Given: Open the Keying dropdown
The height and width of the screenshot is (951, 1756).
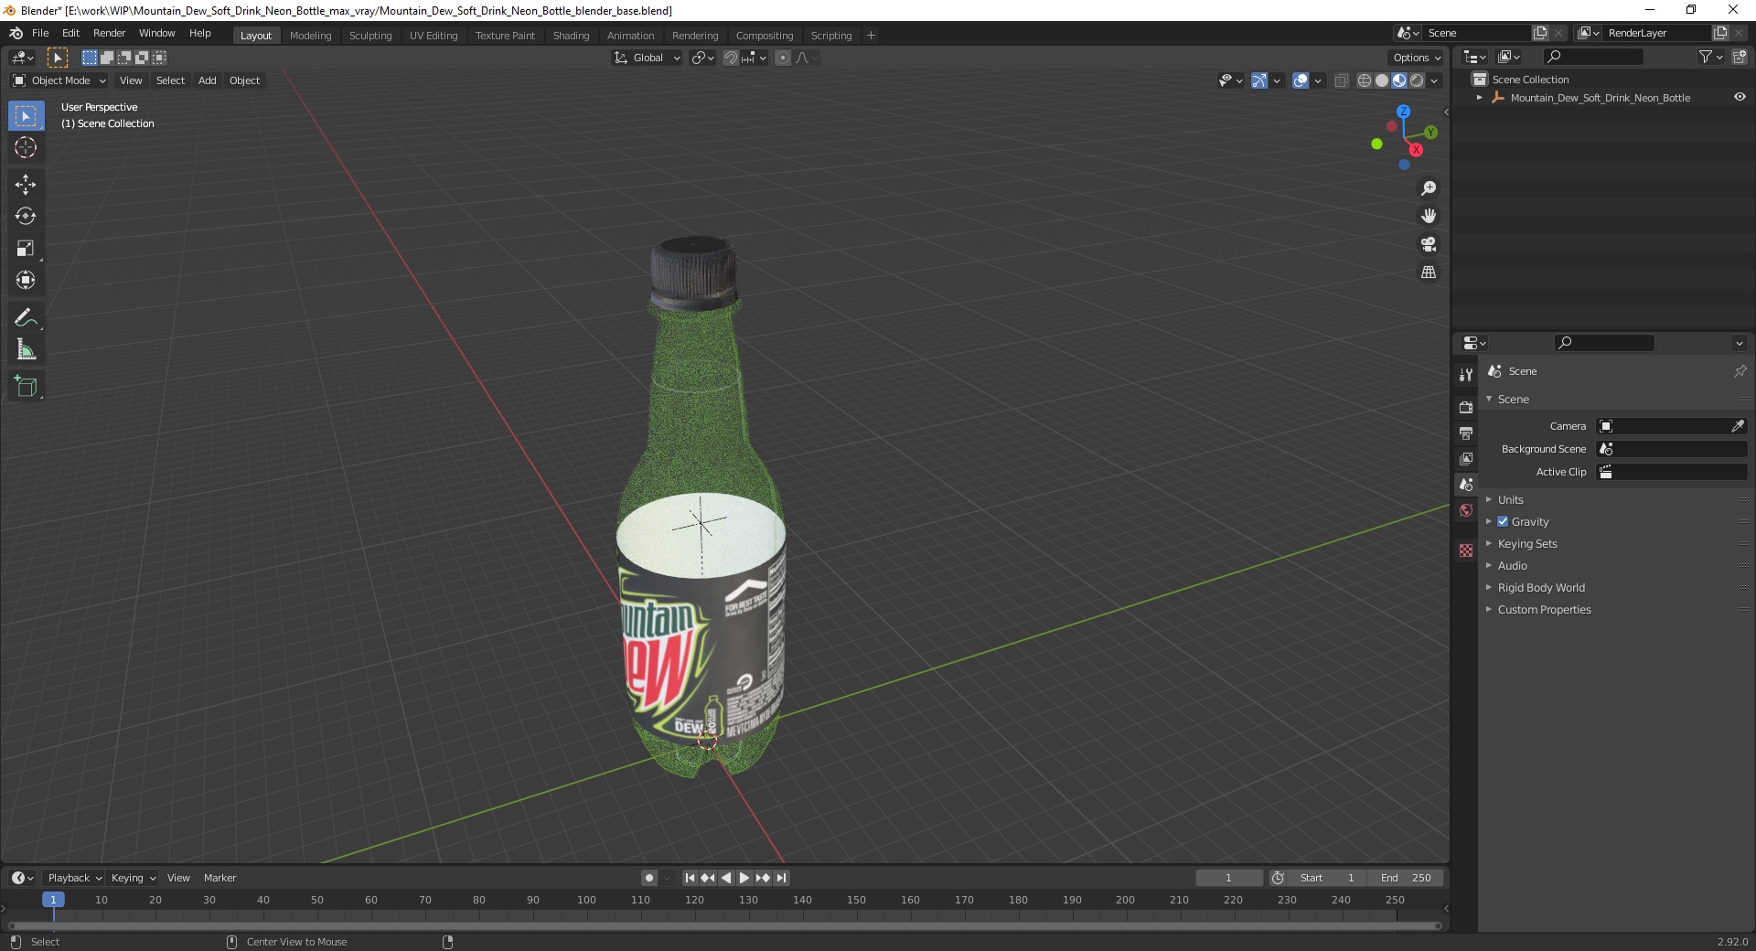Looking at the screenshot, I should tap(133, 878).
